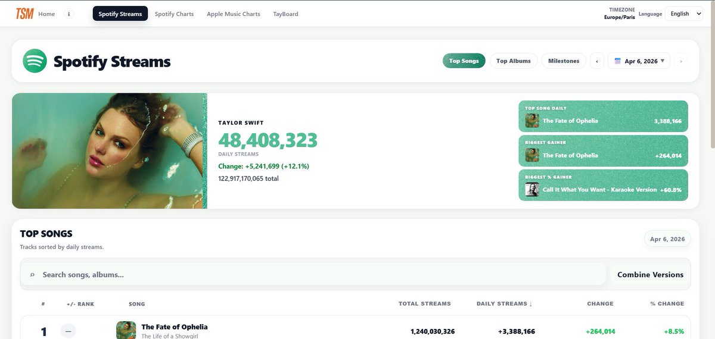Click the TSM logo
Image resolution: width=715 pixels, height=339 pixels.
(24, 14)
